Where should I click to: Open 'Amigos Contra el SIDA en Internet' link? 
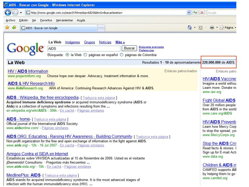point(37,154)
